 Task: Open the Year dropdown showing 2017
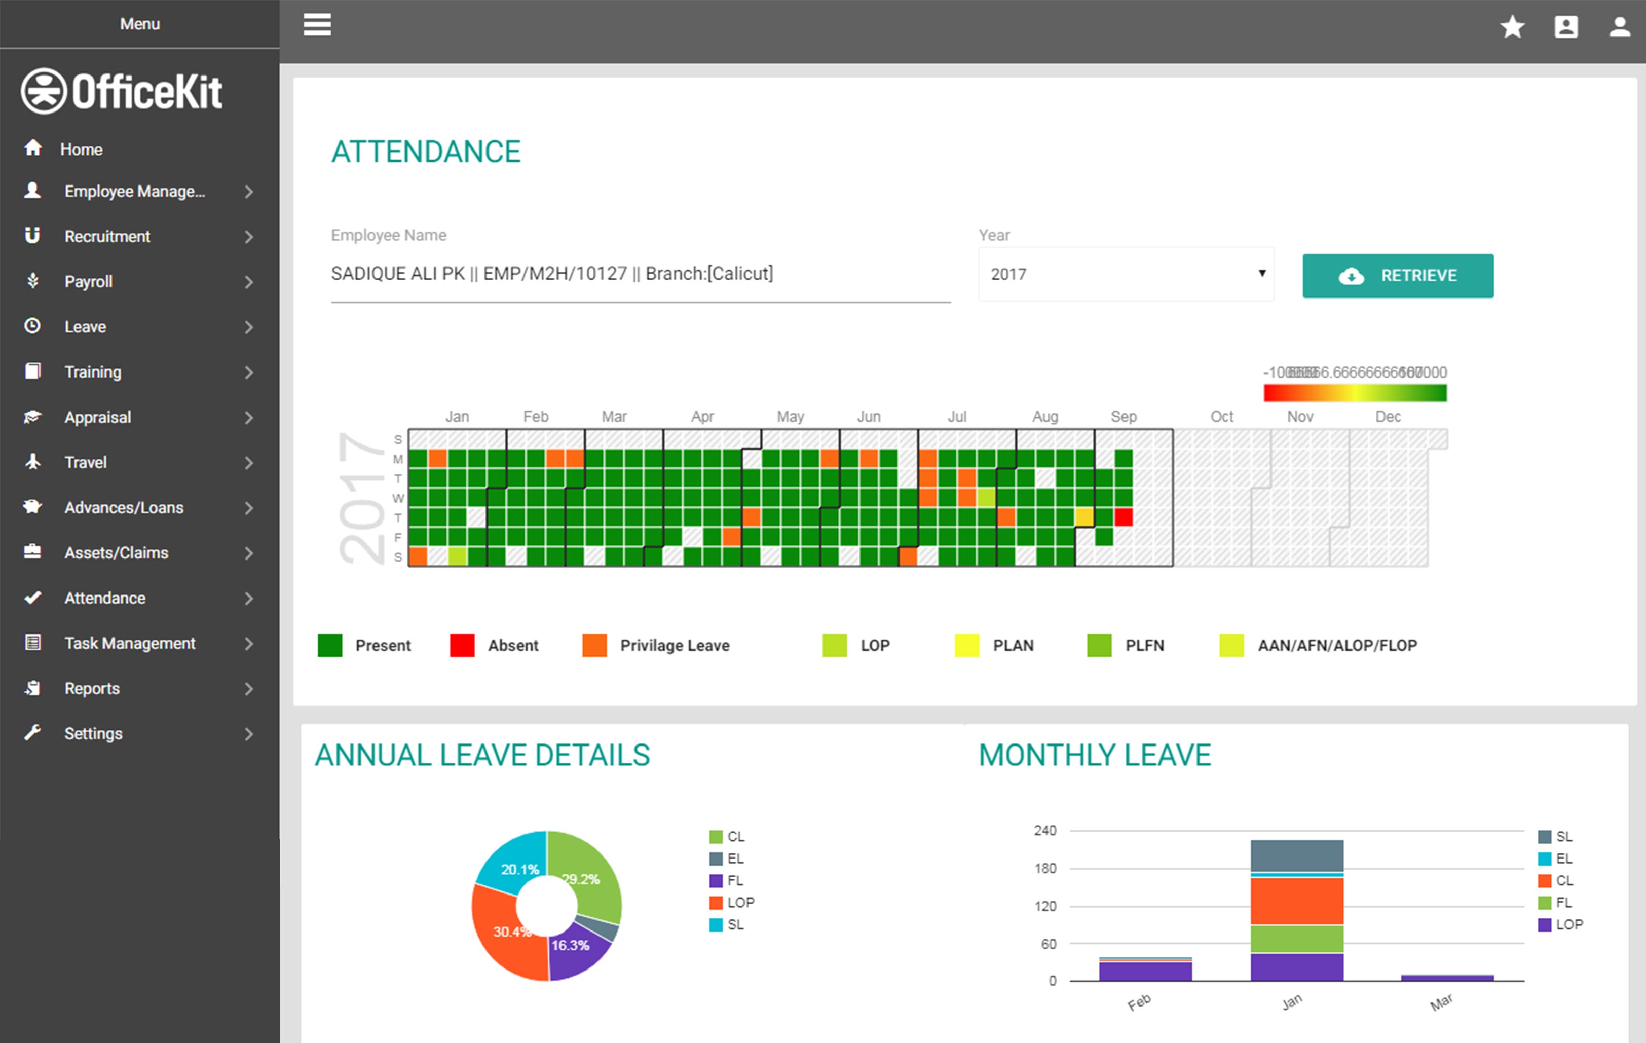click(x=1126, y=274)
